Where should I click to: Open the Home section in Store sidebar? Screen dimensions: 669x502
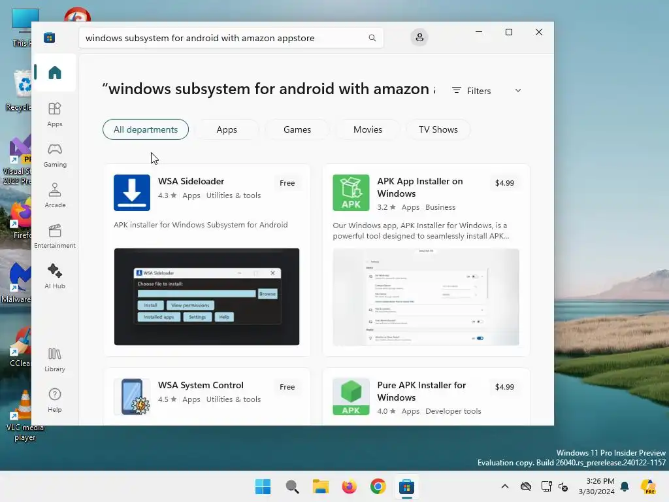click(x=55, y=73)
